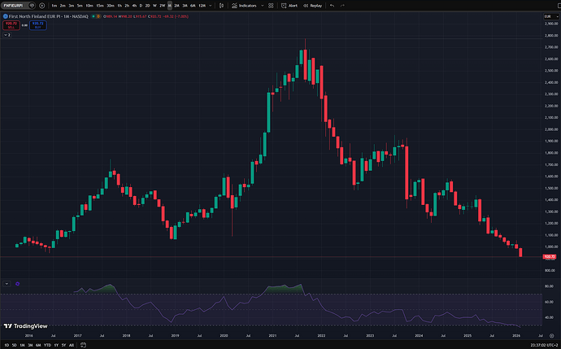Set range to 1Y

pyautogui.click(x=56, y=345)
